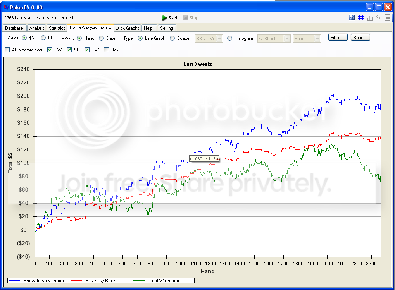Open the Sum dropdown

click(307, 38)
